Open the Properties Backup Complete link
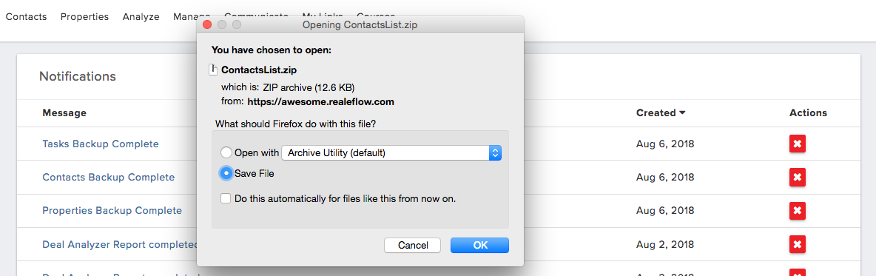876x276 pixels. pos(112,211)
